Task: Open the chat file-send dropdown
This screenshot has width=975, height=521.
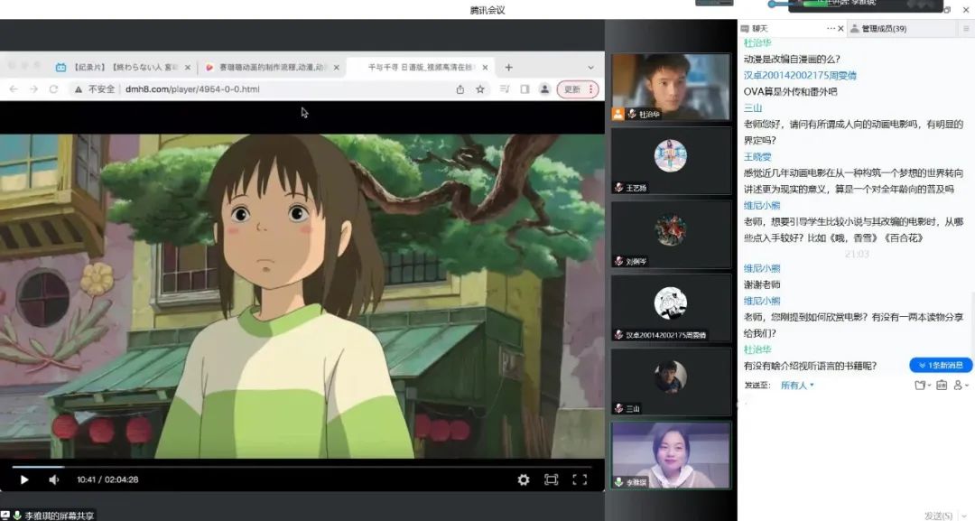Action: [x=921, y=386]
